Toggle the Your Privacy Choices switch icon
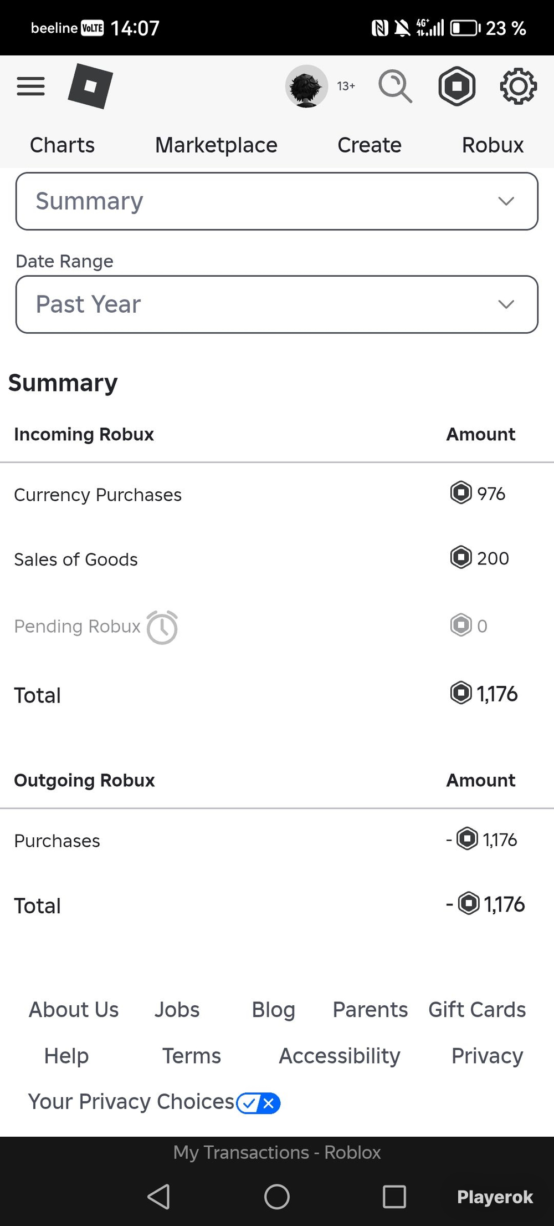Image resolution: width=554 pixels, height=1226 pixels. click(258, 1103)
